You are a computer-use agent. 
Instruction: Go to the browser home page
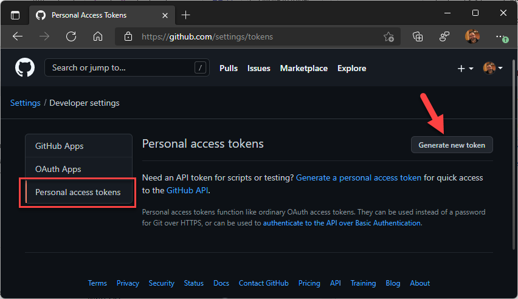point(97,36)
